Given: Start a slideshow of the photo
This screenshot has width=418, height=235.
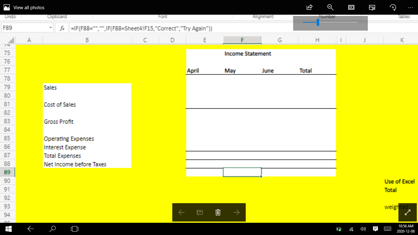Looking at the screenshot, I should pyautogui.click(x=351, y=7).
